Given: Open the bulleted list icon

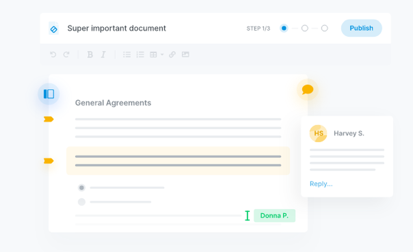Looking at the screenshot, I should click(127, 54).
